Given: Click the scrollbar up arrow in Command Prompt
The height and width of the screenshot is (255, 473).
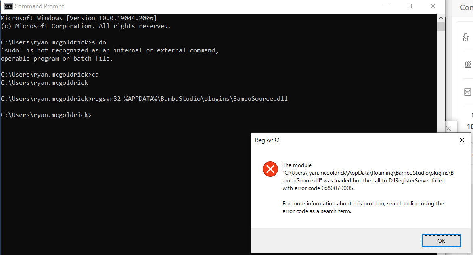Looking at the screenshot, I should (x=441, y=18).
